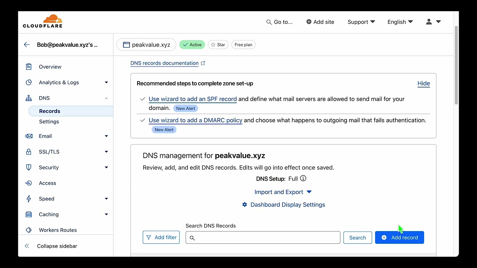The height and width of the screenshot is (268, 477).
Task: Open the English language dropdown
Action: point(400,22)
